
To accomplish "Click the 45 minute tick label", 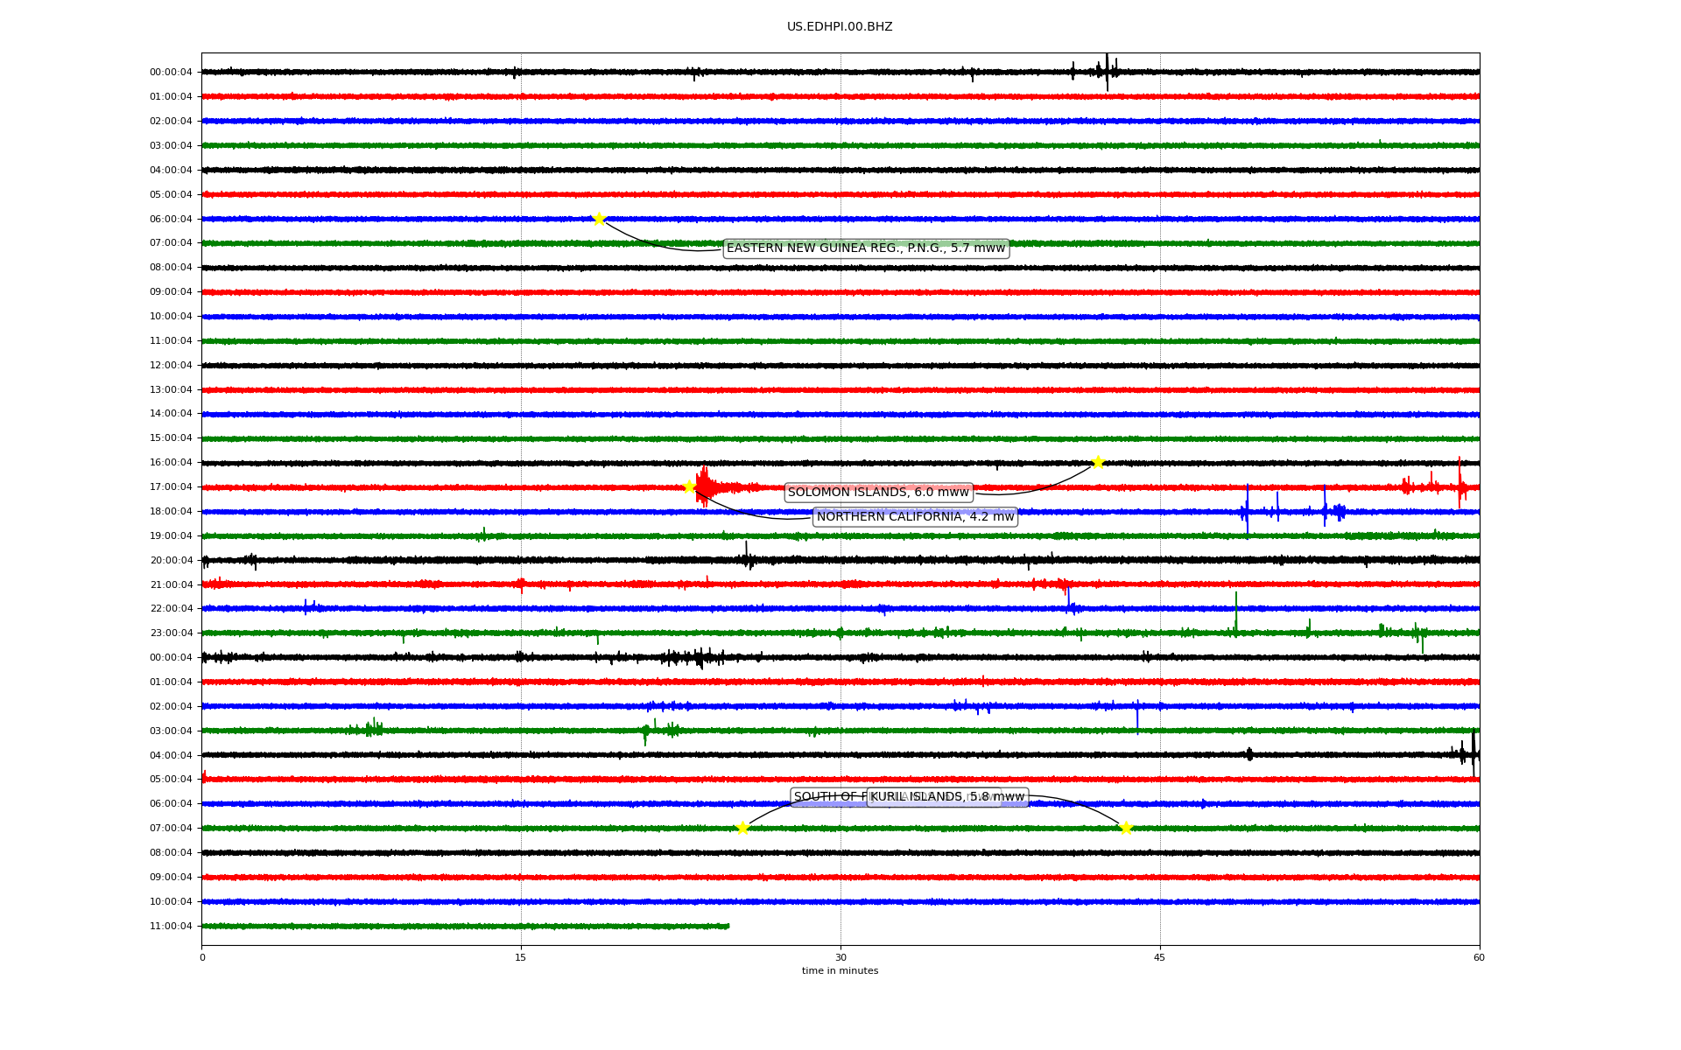I will (x=1160, y=957).
